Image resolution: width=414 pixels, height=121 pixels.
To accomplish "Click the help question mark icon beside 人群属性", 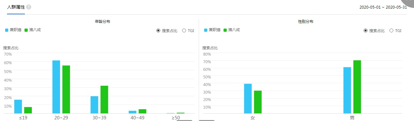I will (29, 7).
